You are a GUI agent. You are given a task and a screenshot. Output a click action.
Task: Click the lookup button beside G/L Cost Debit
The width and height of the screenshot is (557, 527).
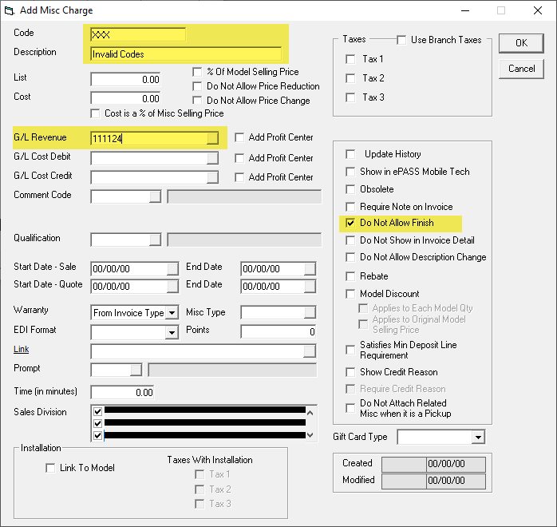click(x=211, y=158)
